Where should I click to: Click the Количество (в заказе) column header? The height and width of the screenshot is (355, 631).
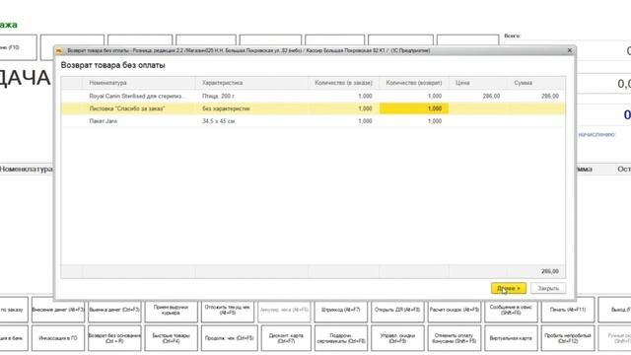pos(343,83)
